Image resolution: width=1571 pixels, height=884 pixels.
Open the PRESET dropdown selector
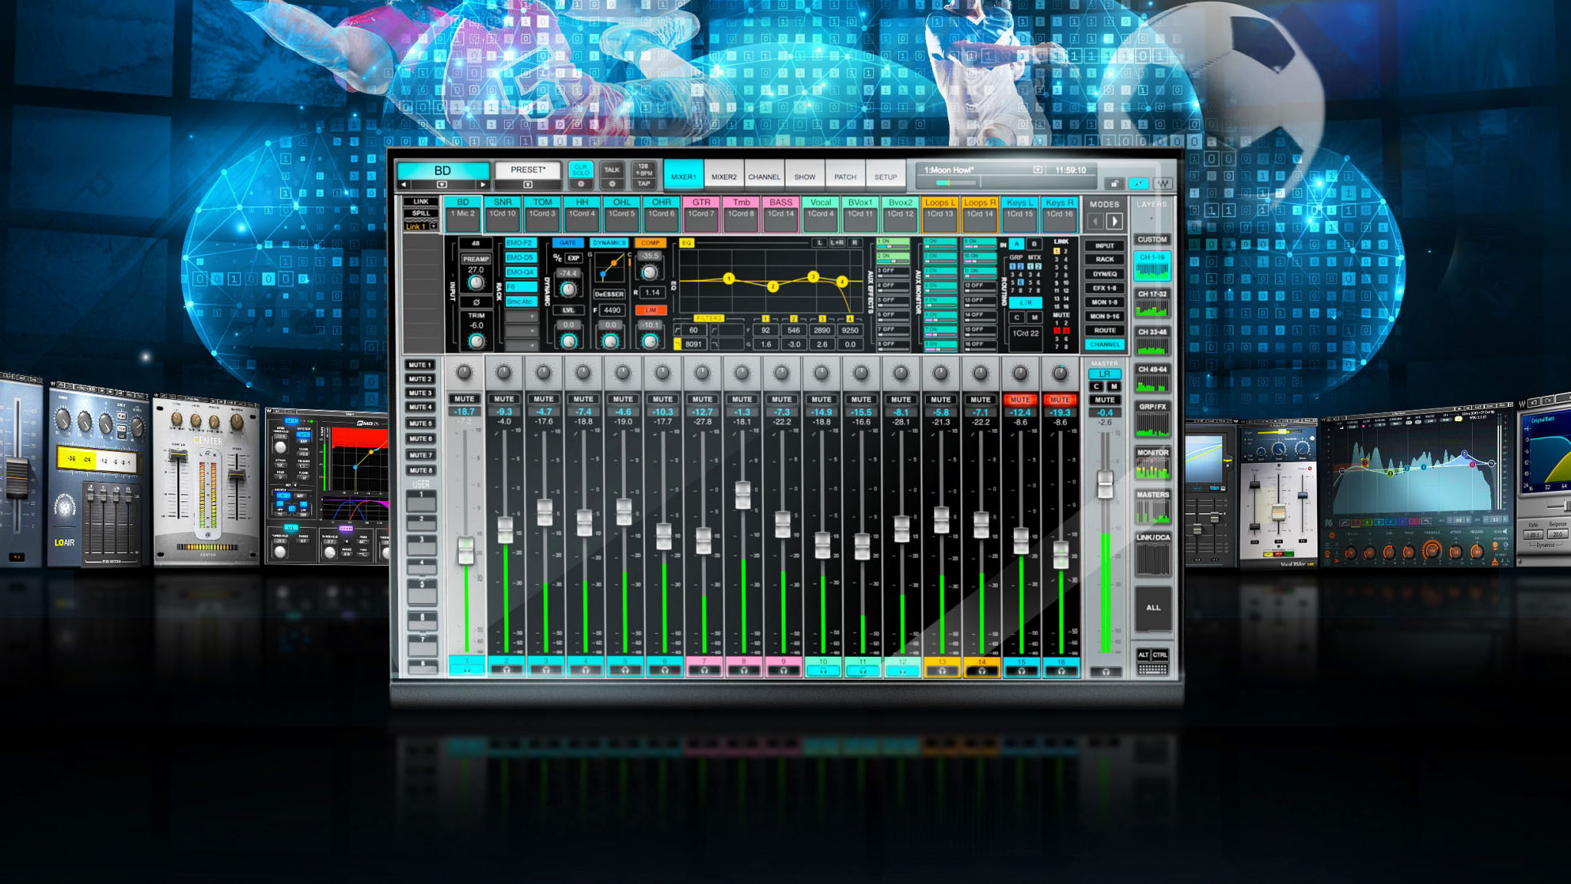[526, 184]
